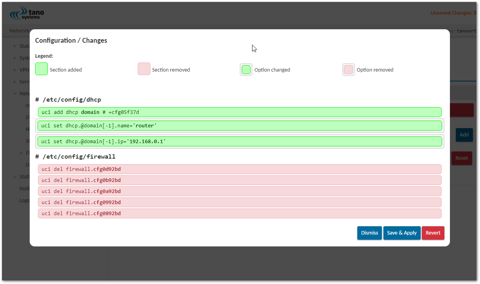Click the 'Configuration / Changes' title
This screenshot has height=284, width=480.
coord(71,40)
